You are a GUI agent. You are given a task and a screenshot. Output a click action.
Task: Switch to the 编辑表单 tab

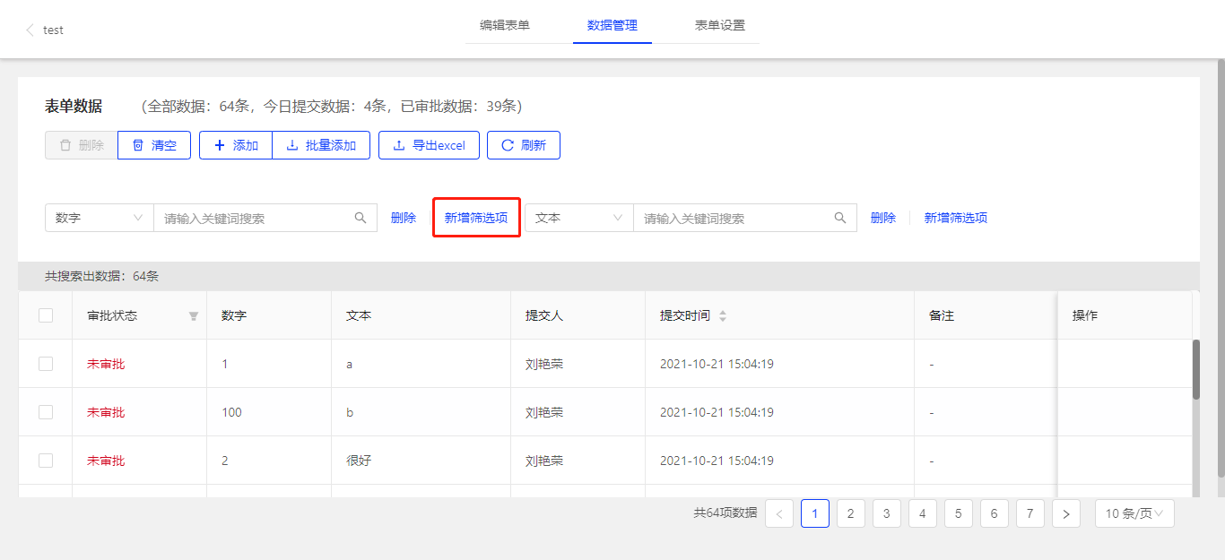pyautogui.click(x=505, y=25)
